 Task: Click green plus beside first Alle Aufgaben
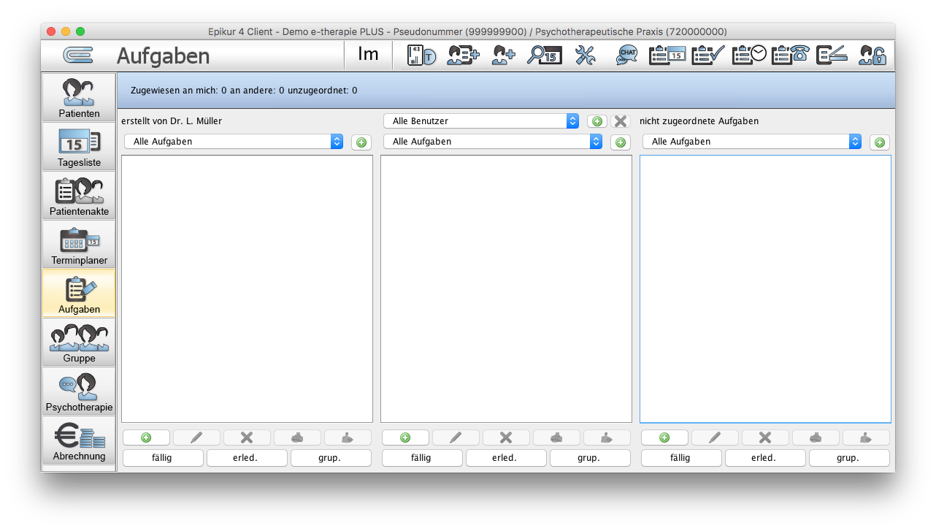coord(361,142)
